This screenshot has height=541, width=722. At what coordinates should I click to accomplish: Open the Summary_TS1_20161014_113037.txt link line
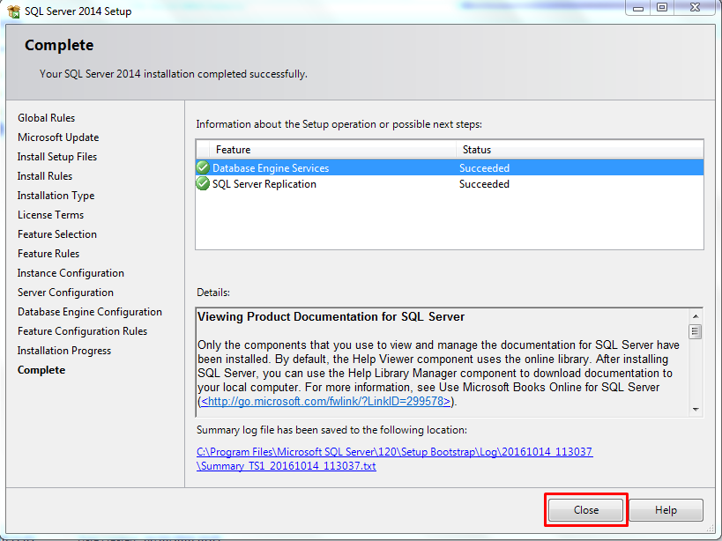coord(287,466)
